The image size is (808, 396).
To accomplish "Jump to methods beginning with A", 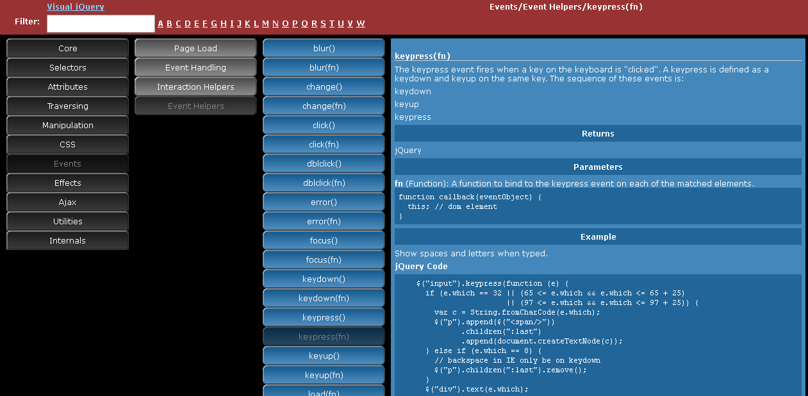I will pyautogui.click(x=160, y=23).
